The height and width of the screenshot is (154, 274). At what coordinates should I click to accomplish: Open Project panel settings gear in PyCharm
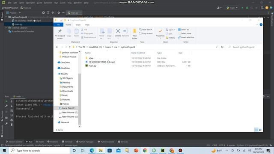[x=59, y=13]
